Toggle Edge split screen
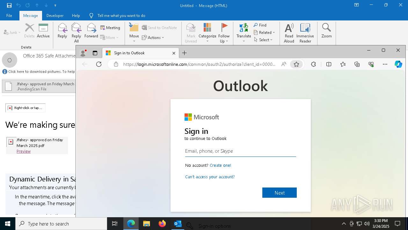408x230 pixels. click(329, 64)
